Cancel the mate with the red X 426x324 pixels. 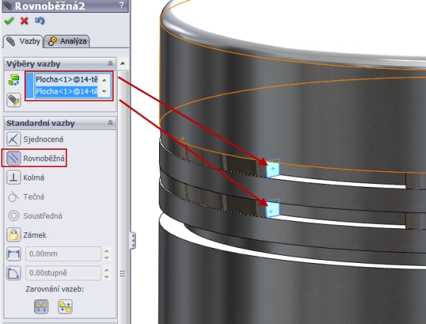[24, 21]
